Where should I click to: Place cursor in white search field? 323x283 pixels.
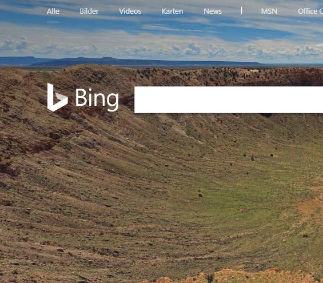coord(229,100)
